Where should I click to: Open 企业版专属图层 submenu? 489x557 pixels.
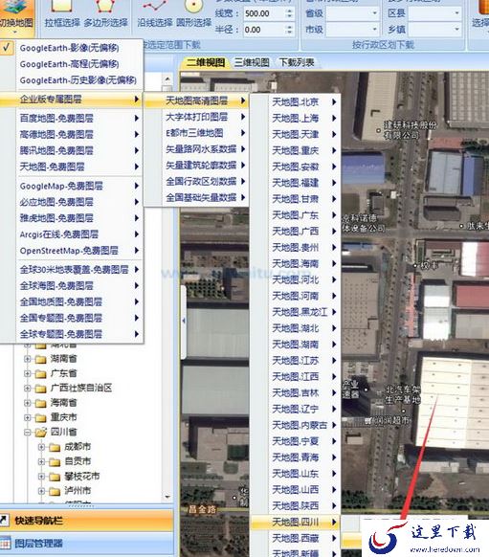click(72, 100)
